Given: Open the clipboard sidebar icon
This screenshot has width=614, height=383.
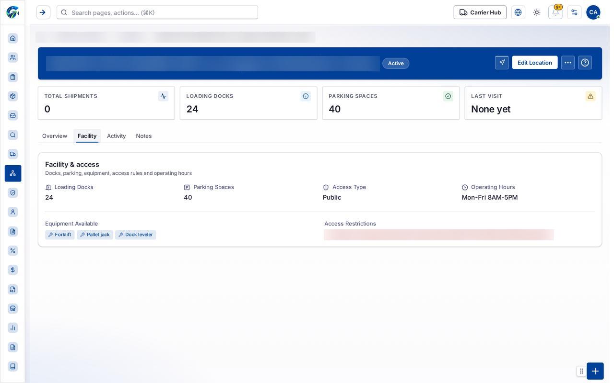Looking at the screenshot, I should pos(13,77).
